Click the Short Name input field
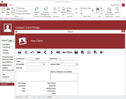126x99 pixels. pos(69,59)
